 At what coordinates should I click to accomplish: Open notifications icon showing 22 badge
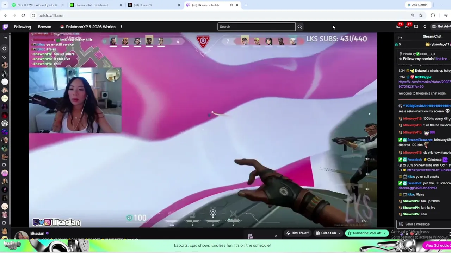click(407, 26)
